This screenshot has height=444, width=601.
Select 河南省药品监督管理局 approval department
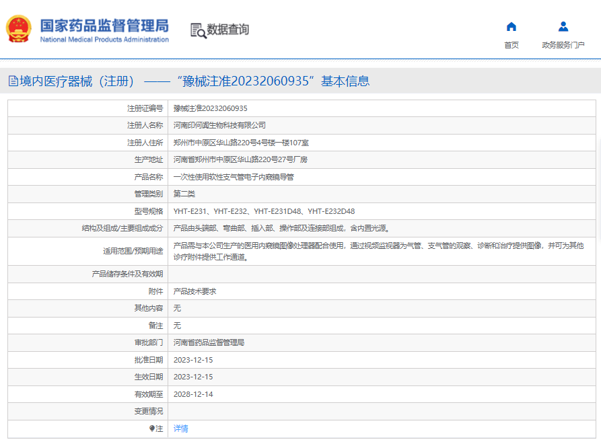click(x=209, y=342)
